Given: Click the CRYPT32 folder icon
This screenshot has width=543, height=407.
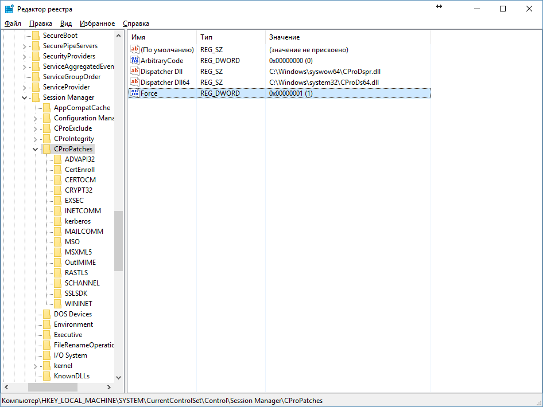Looking at the screenshot, I should pyautogui.click(x=58, y=190).
